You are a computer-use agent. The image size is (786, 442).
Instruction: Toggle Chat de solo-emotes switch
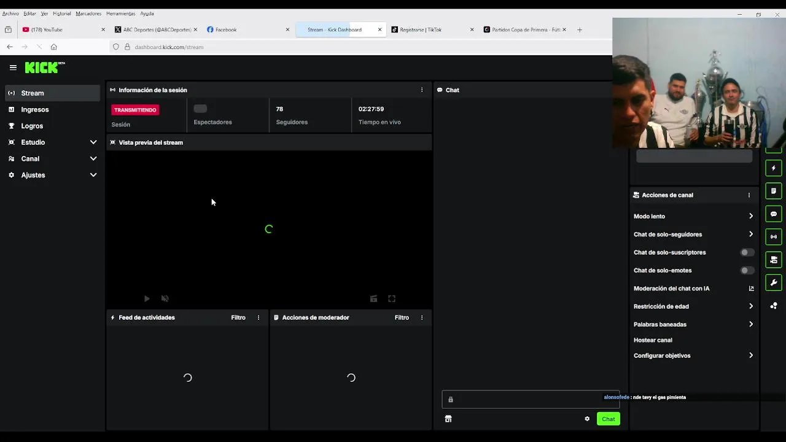747,270
